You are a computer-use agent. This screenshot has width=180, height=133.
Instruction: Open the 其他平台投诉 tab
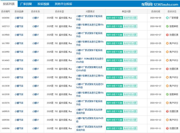coord(63,4)
